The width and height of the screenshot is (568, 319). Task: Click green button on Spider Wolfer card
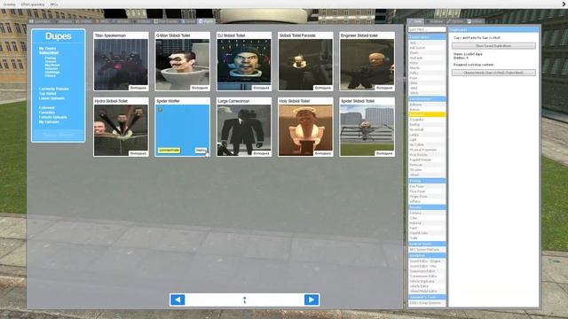tap(170, 150)
